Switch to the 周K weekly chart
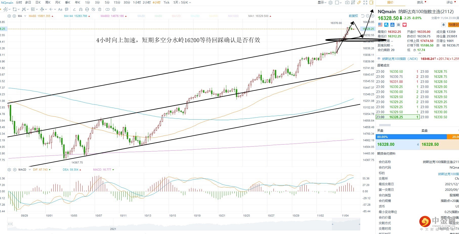This screenshot has width=459, height=234. [48, 3]
